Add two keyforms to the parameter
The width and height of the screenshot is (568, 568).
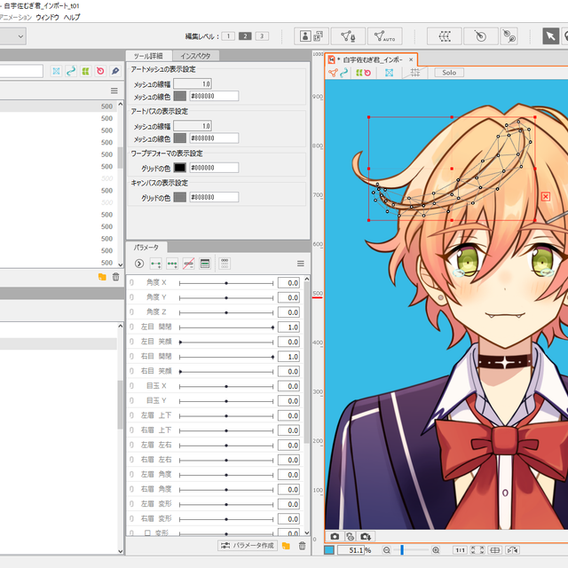click(x=155, y=264)
